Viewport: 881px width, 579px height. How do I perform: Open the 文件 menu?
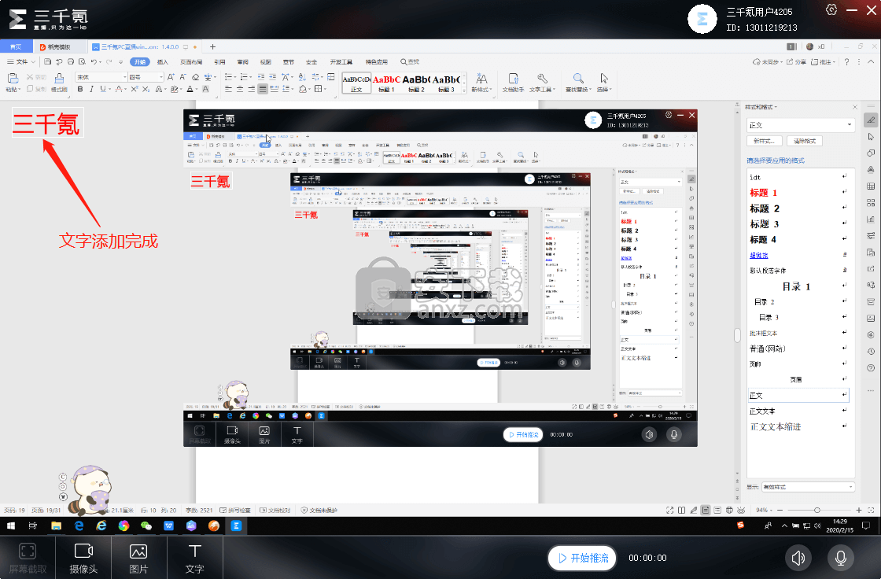pos(21,62)
